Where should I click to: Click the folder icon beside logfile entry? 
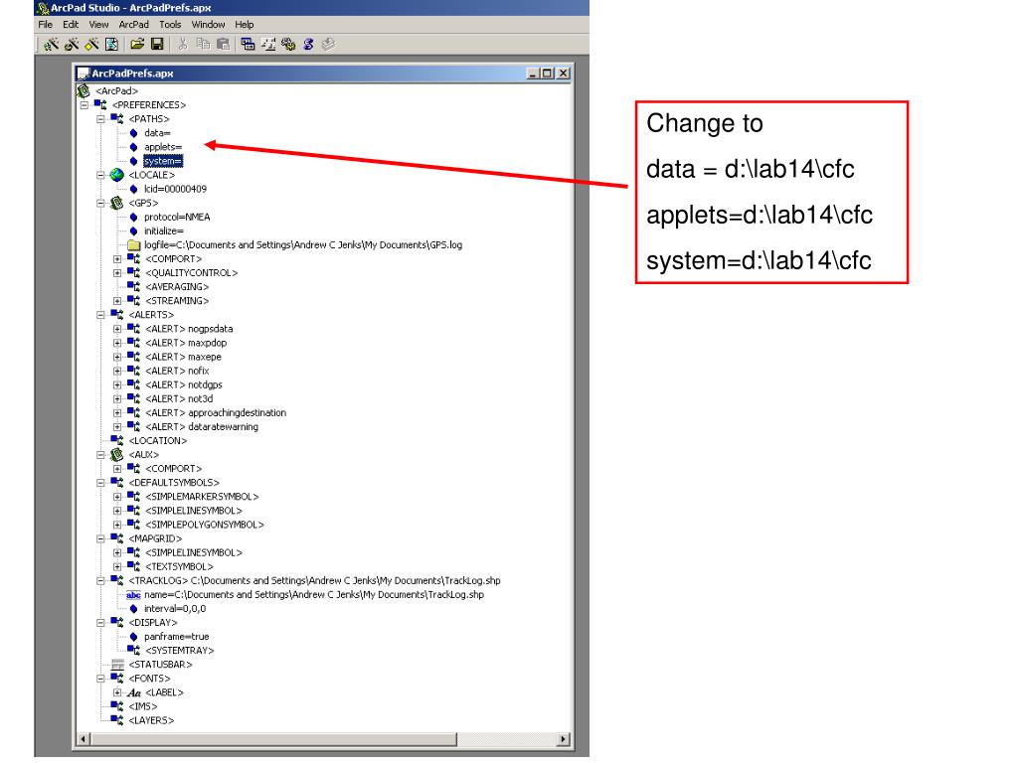134,245
